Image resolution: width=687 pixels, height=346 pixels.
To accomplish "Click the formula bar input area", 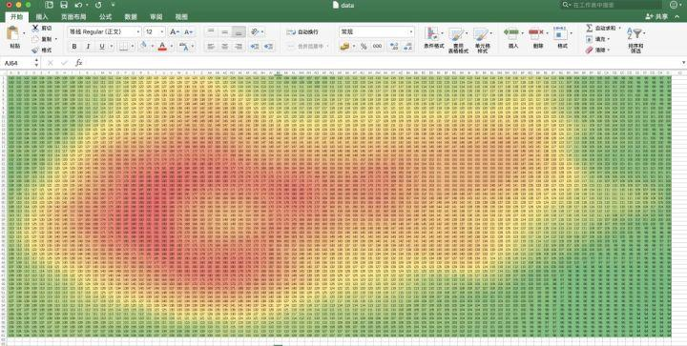I will coord(381,63).
